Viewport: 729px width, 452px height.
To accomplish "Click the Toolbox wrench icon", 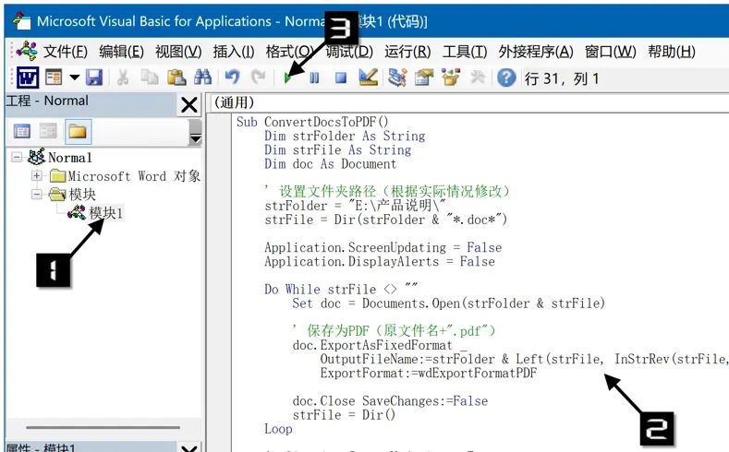I will (x=478, y=77).
